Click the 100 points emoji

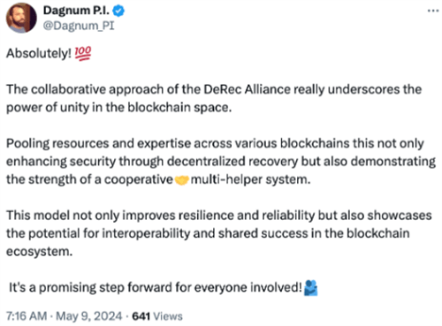point(83,53)
